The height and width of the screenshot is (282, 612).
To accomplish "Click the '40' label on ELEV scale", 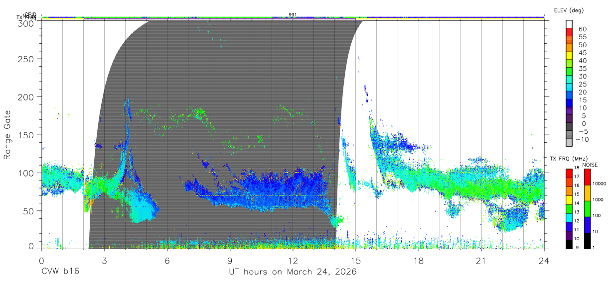I will pyautogui.click(x=582, y=61).
